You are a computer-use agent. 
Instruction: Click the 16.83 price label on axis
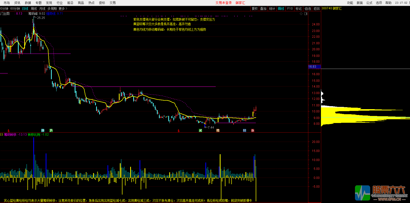[x=312, y=67]
